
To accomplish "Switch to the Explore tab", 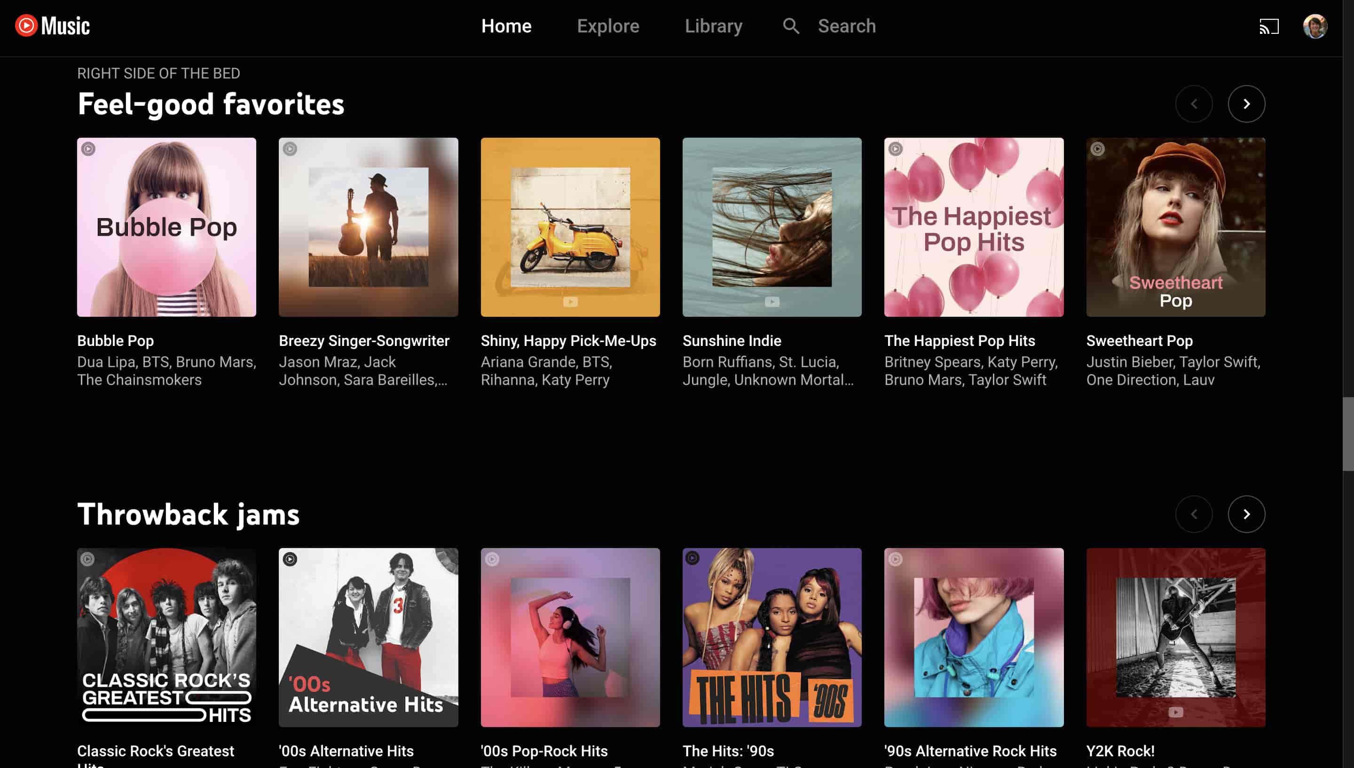I will pos(607,26).
